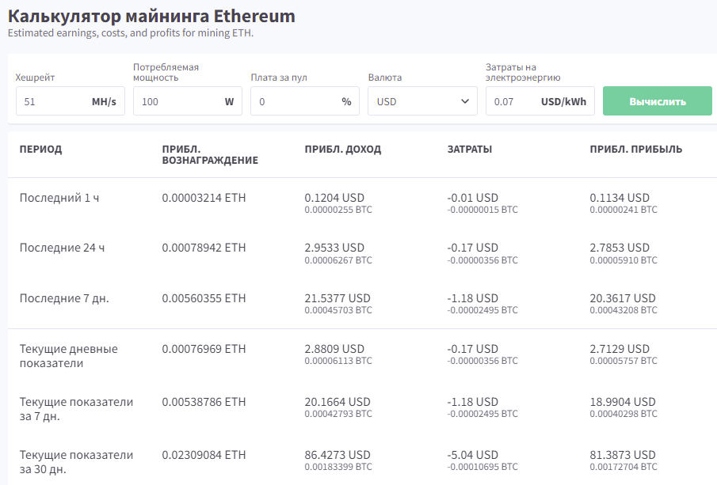Click the Калькулятор майнинга Ethereum heading
Screen dimensions: 717x485
coord(151,15)
